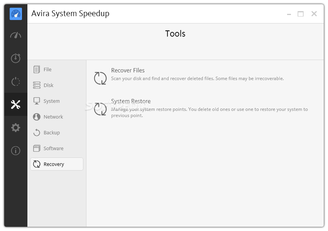Select the Recovery tools tab
Image resolution: width=328 pixels, height=231 pixels.
pyautogui.click(x=57, y=164)
